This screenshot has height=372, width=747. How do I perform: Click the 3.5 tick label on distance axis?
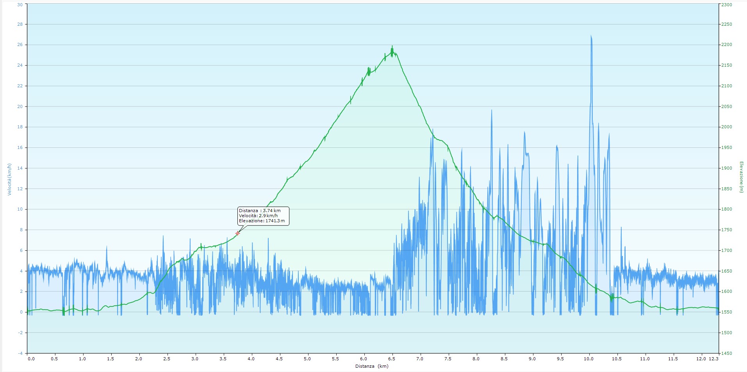[223, 359]
